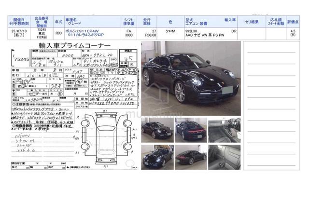Open the large main photo of the black Porsche
Image resolution: width=309 pixels, height=202 pixels.
[191, 78]
